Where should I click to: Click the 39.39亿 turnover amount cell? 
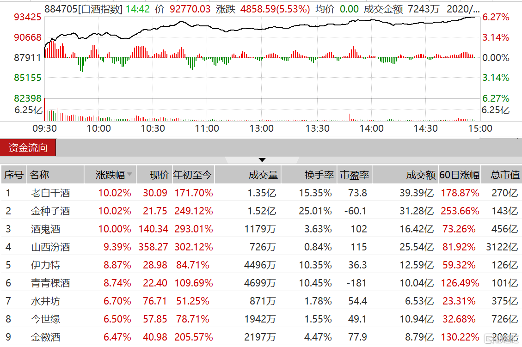coord(417,193)
